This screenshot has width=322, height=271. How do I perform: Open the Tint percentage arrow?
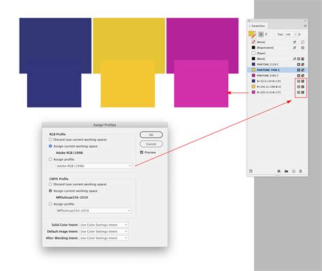click(296, 34)
